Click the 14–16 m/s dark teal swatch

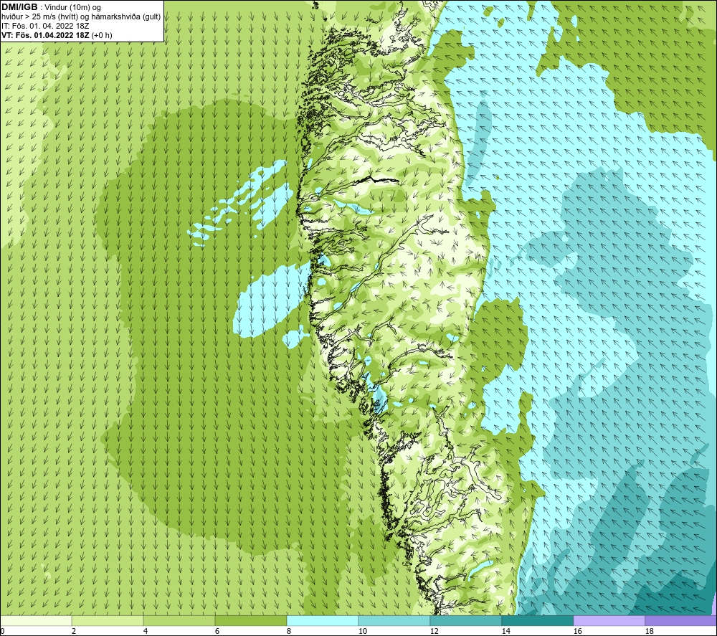click(x=537, y=620)
